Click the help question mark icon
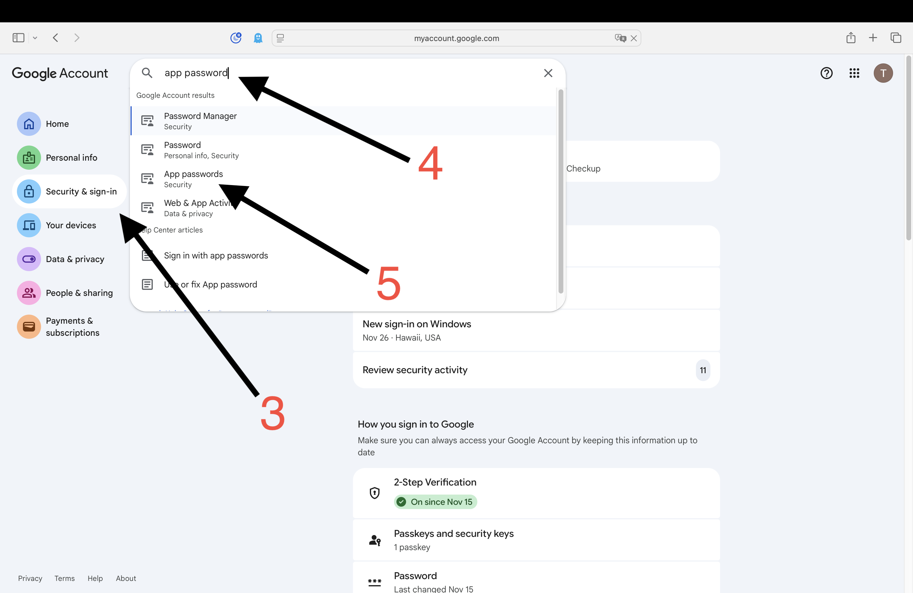 click(x=826, y=73)
